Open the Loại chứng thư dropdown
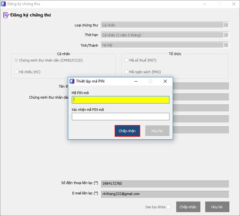The width and height of the screenshot is (240, 216). [226, 25]
